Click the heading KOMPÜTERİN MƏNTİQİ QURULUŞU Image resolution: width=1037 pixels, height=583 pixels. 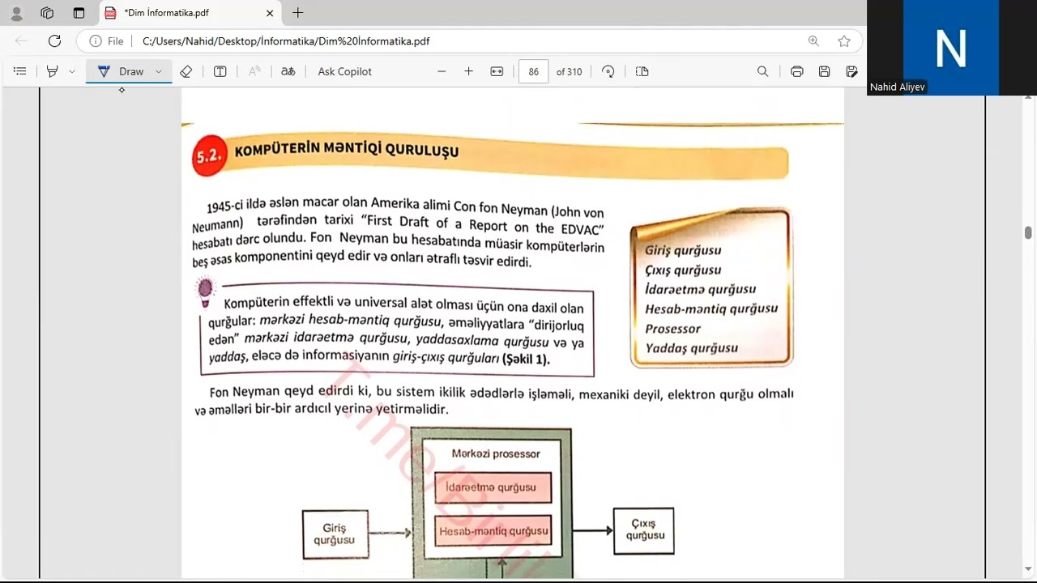(347, 151)
